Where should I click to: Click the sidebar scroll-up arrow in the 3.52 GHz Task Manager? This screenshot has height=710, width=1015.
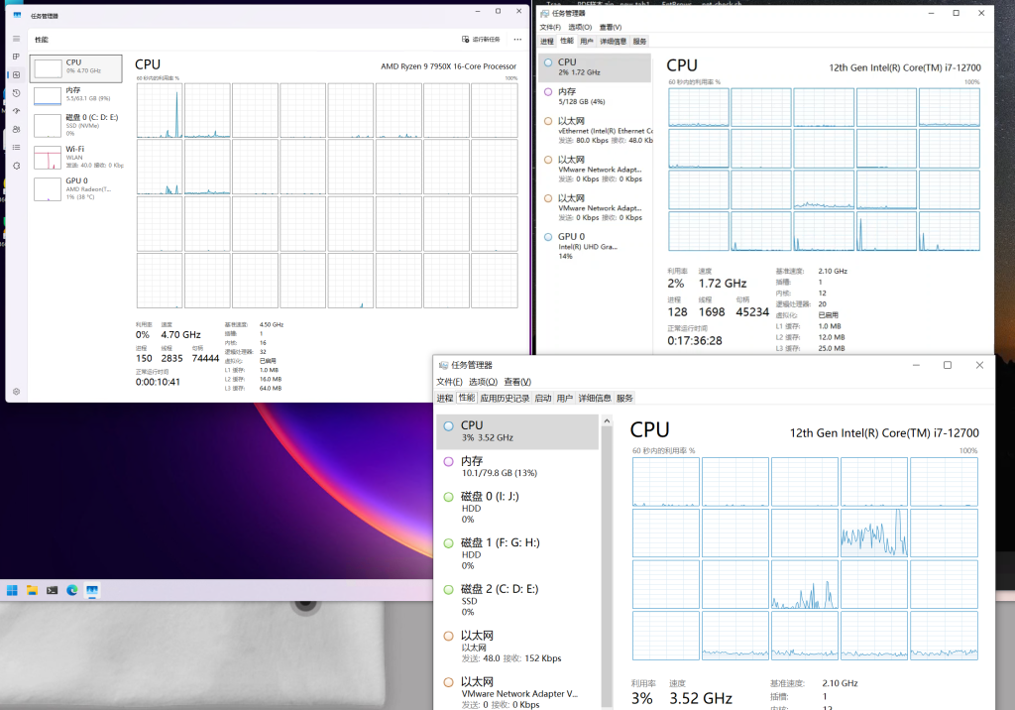tap(607, 421)
